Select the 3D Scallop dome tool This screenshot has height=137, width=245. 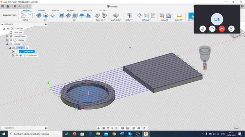pos(82,16)
